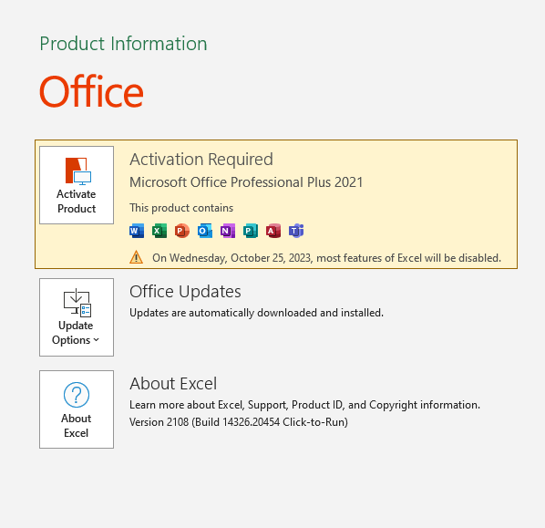The height and width of the screenshot is (528, 545).
Task: Click the Excel app icon
Action: (159, 231)
